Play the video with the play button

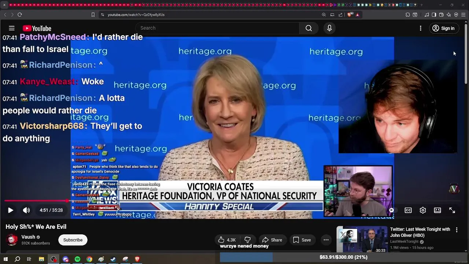coord(11,210)
